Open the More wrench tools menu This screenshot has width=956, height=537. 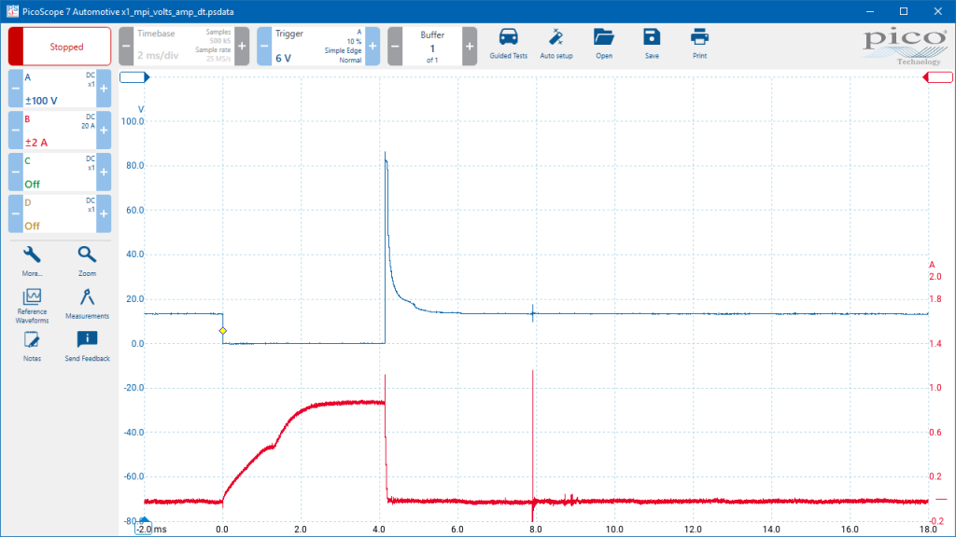coord(32,261)
